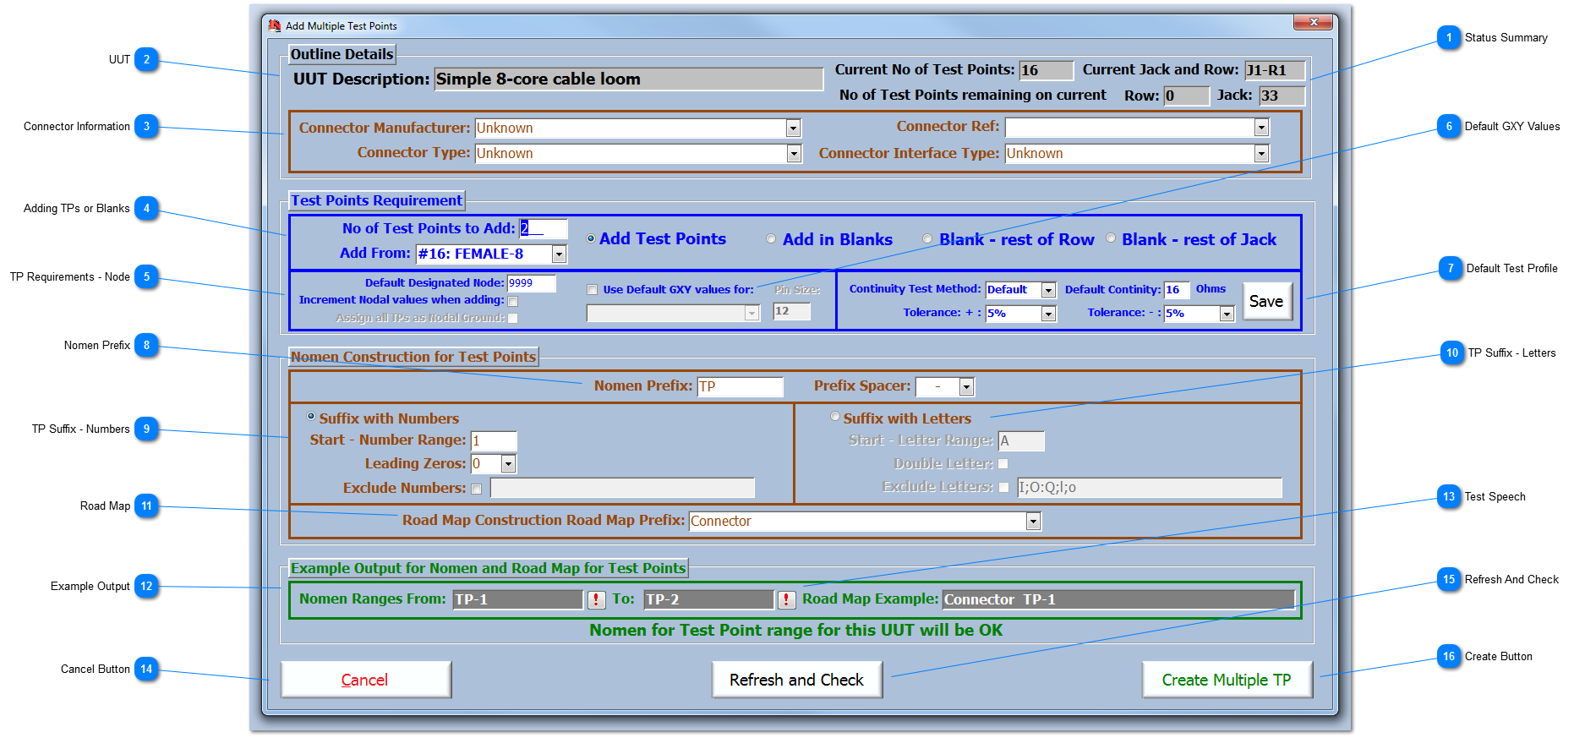The width and height of the screenshot is (1574, 738).
Task: Click the Default Continuity ohms field
Action: point(1177,290)
